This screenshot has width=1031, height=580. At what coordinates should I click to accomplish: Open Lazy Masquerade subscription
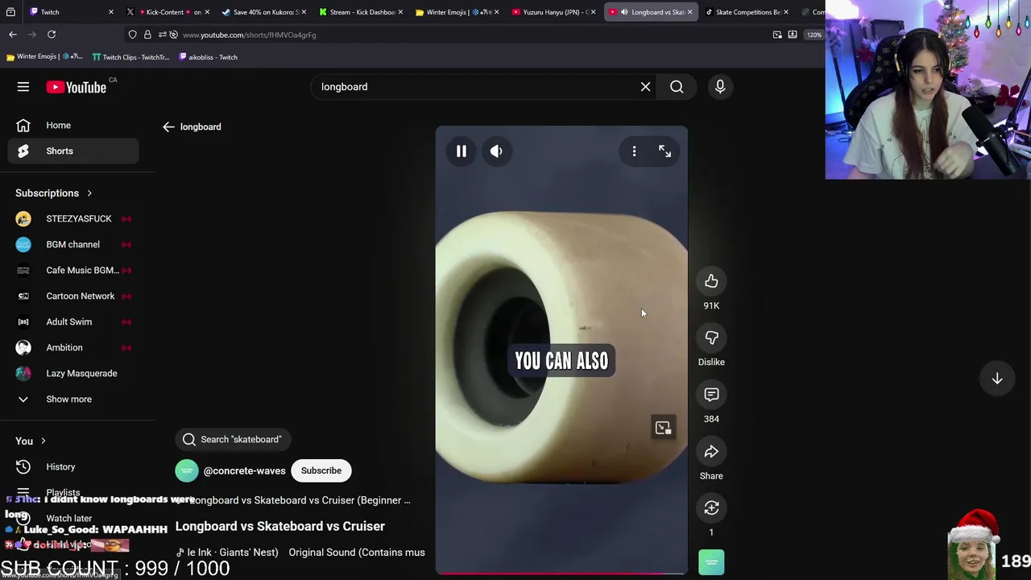coord(73,374)
